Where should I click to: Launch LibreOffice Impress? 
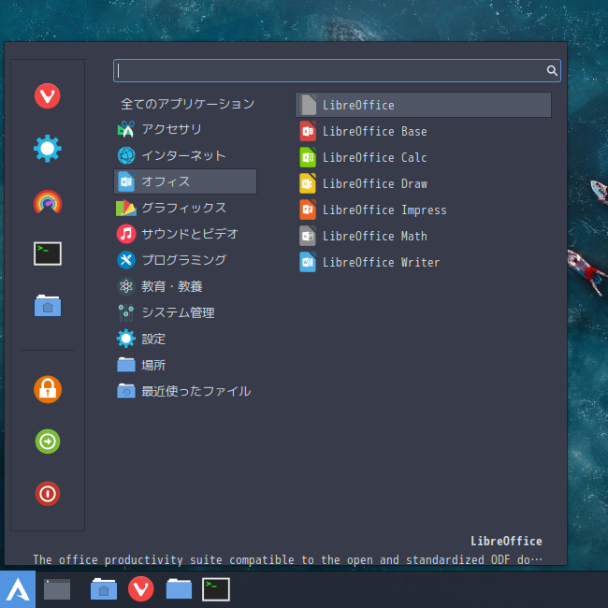(x=423, y=210)
